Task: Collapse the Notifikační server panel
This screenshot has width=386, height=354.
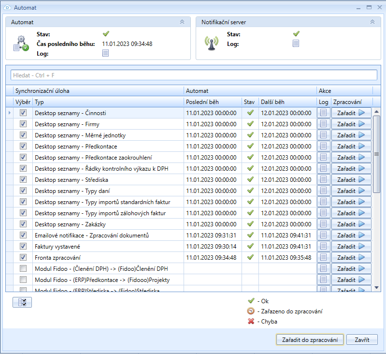Action: point(372,22)
